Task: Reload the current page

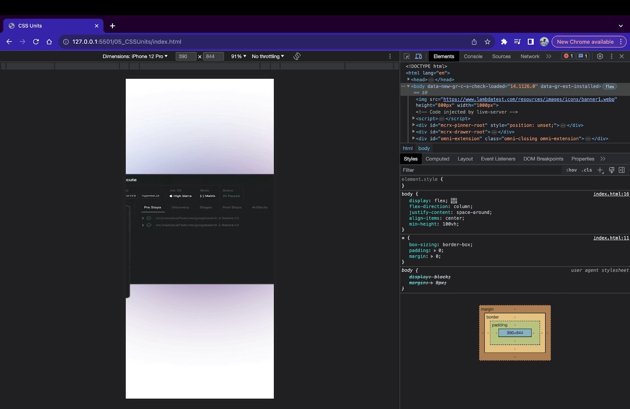Action: 36,42
